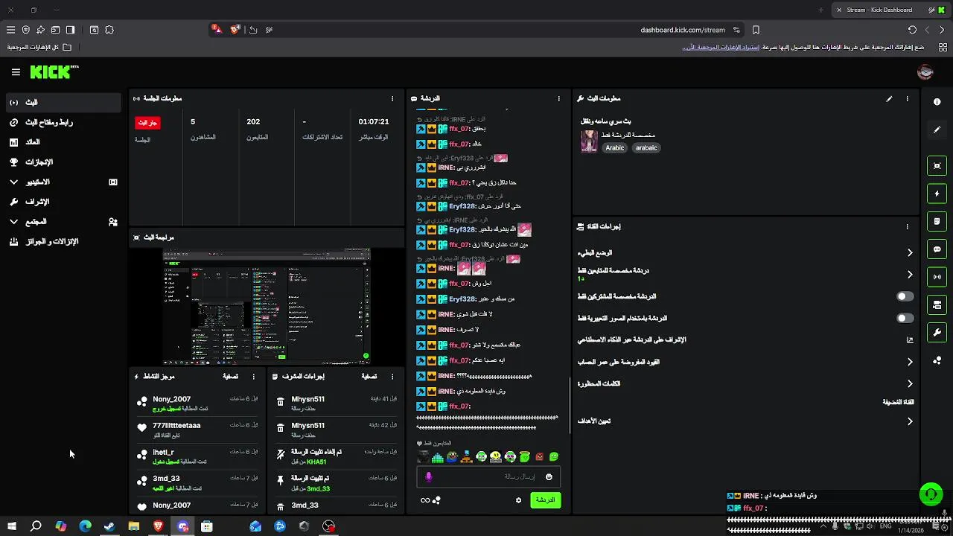The image size is (953, 536).
Task: Select the red angry face emote in chat
Action: click(539, 457)
